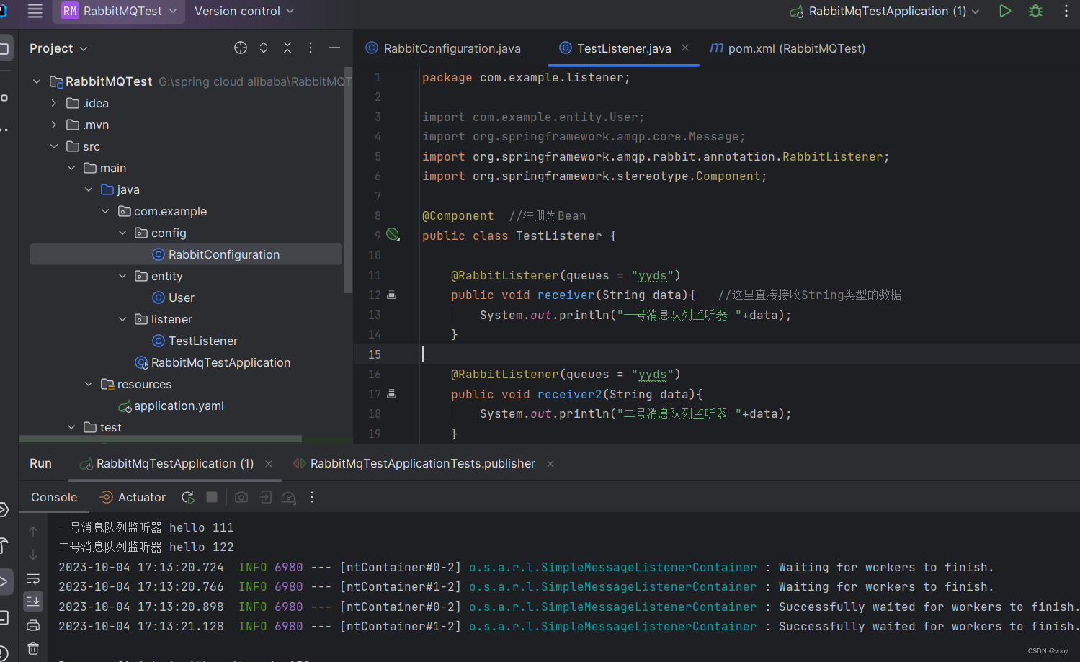Run RabbitMqTestApplication with green play icon
This screenshot has width=1080, height=662.
1005,11
